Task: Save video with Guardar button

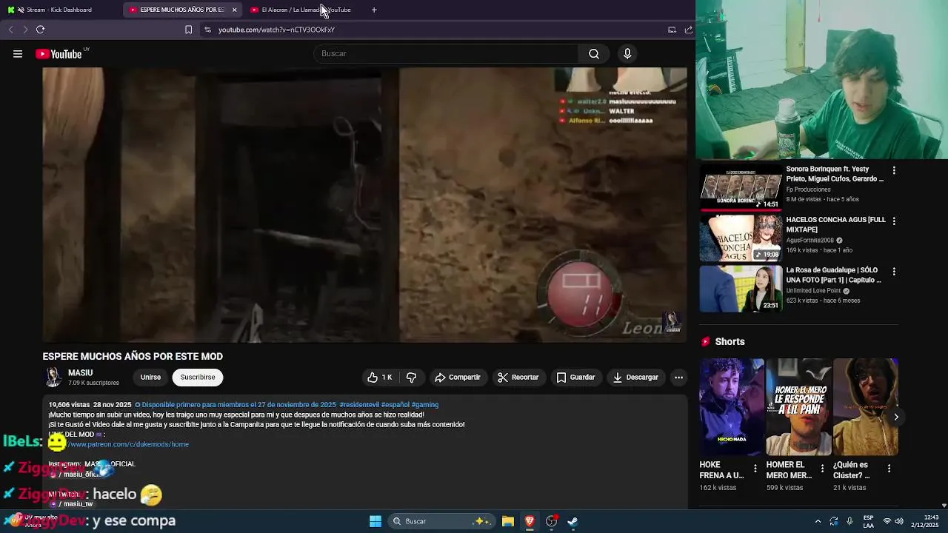Action: [x=576, y=378]
